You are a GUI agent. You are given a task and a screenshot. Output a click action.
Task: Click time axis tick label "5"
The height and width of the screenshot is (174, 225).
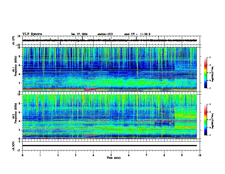(x=111, y=155)
